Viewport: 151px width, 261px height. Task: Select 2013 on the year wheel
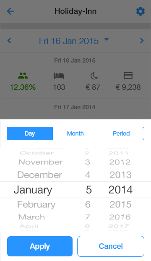(120, 175)
